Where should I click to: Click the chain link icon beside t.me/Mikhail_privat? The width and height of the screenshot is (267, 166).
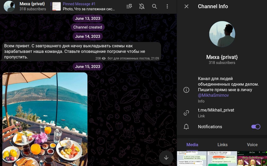point(186,113)
